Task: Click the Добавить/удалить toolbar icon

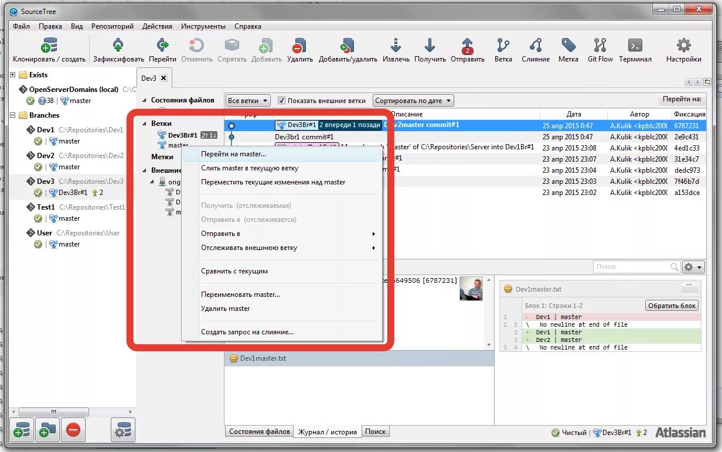Action: coord(348,46)
